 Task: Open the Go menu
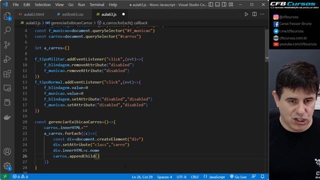pos(71,4)
